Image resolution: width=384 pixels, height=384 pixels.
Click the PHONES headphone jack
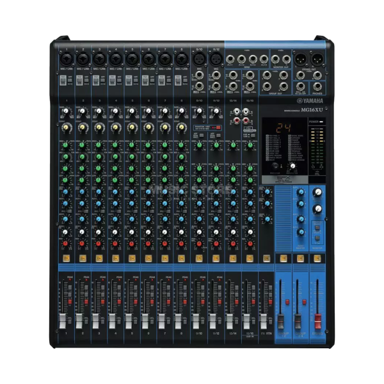(x=317, y=86)
